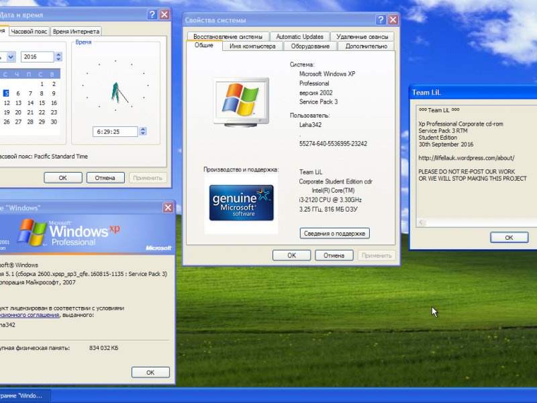Select day 5 in the calendar

pyautogui.click(x=6, y=93)
